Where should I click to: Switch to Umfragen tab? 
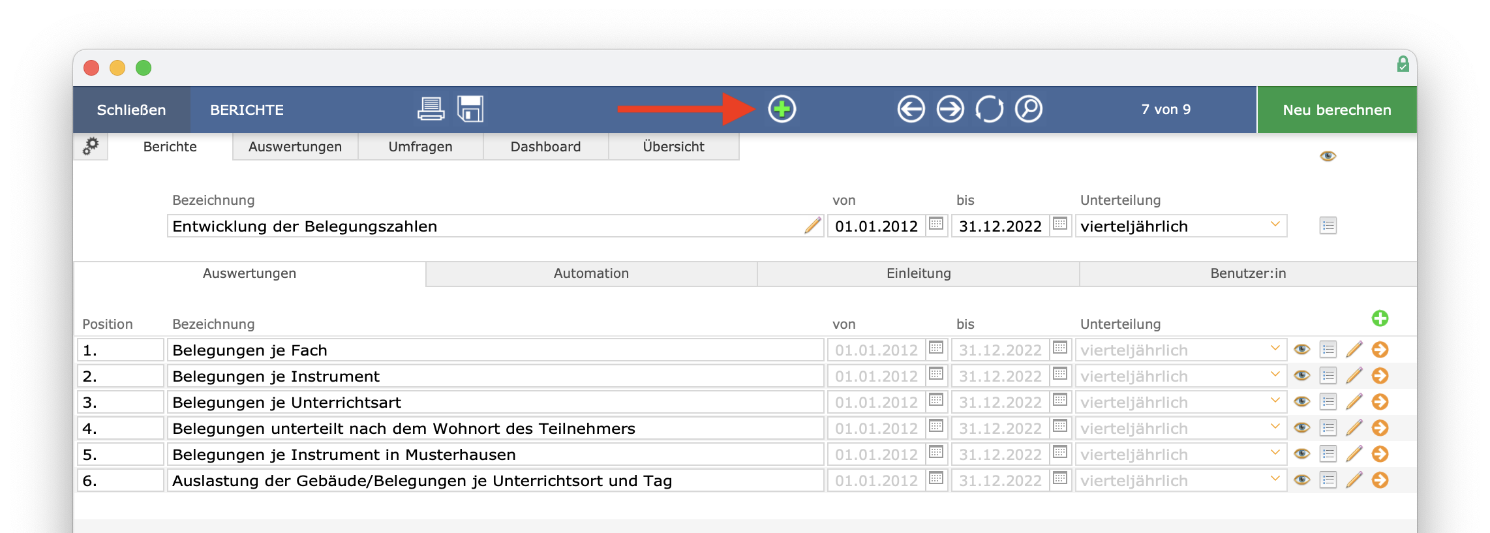click(420, 147)
